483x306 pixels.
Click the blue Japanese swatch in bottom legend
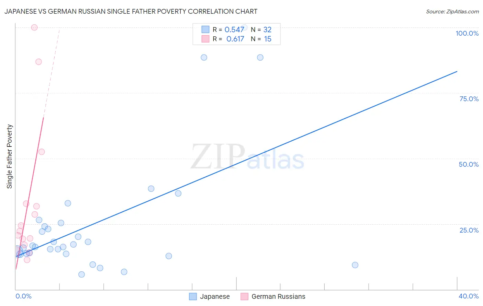[x=193, y=296]
